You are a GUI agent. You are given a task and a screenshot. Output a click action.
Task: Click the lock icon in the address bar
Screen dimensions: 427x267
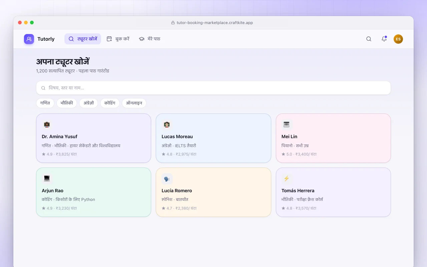(x=173, y=23)
